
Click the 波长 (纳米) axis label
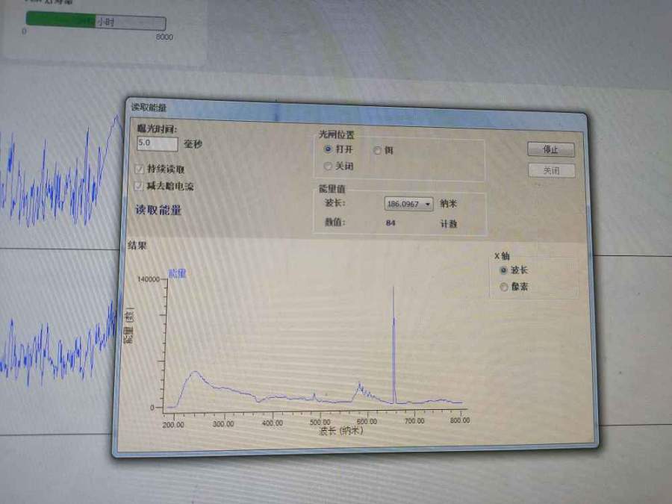[x=341, y=430]
